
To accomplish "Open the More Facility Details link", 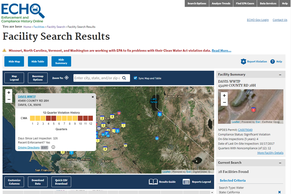I will [x=270, y=153].
